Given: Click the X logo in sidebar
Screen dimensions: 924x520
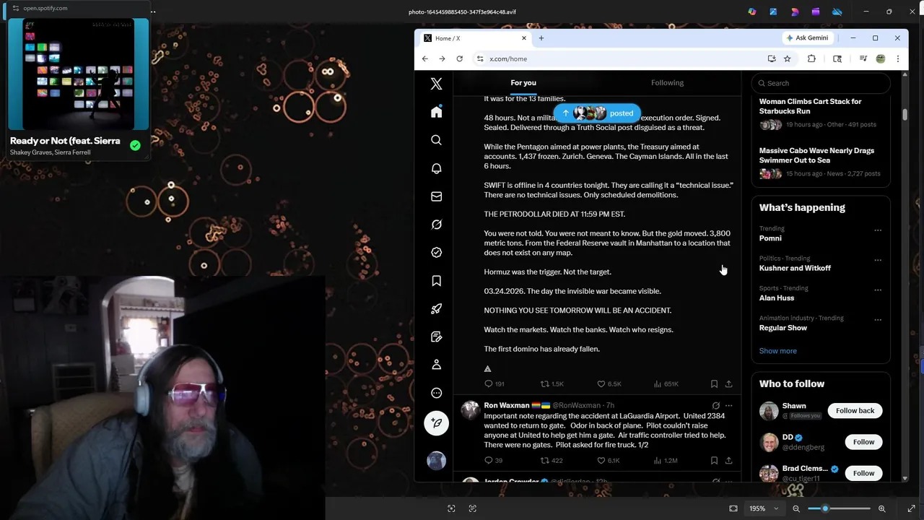Looking at the screenshot, I should (x=436, y=84).
